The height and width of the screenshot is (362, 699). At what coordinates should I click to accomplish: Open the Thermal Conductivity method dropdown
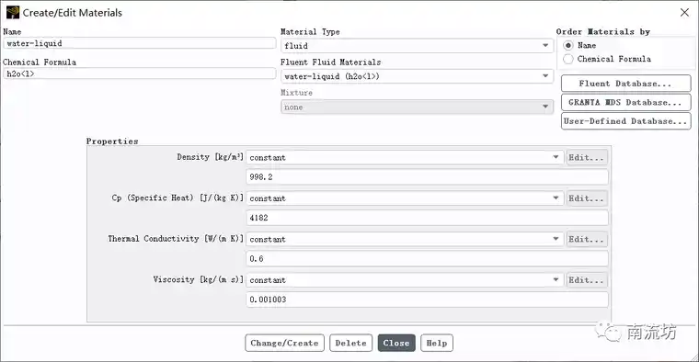click(405, 239)
